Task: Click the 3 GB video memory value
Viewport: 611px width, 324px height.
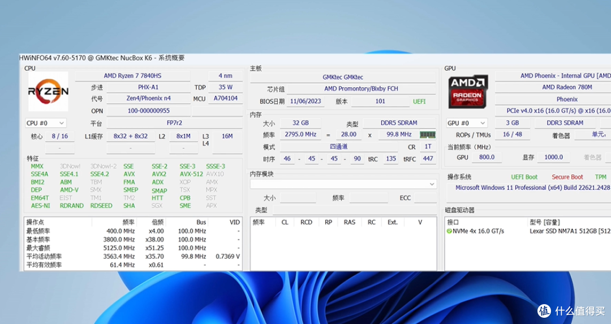Action: (513, 122)
